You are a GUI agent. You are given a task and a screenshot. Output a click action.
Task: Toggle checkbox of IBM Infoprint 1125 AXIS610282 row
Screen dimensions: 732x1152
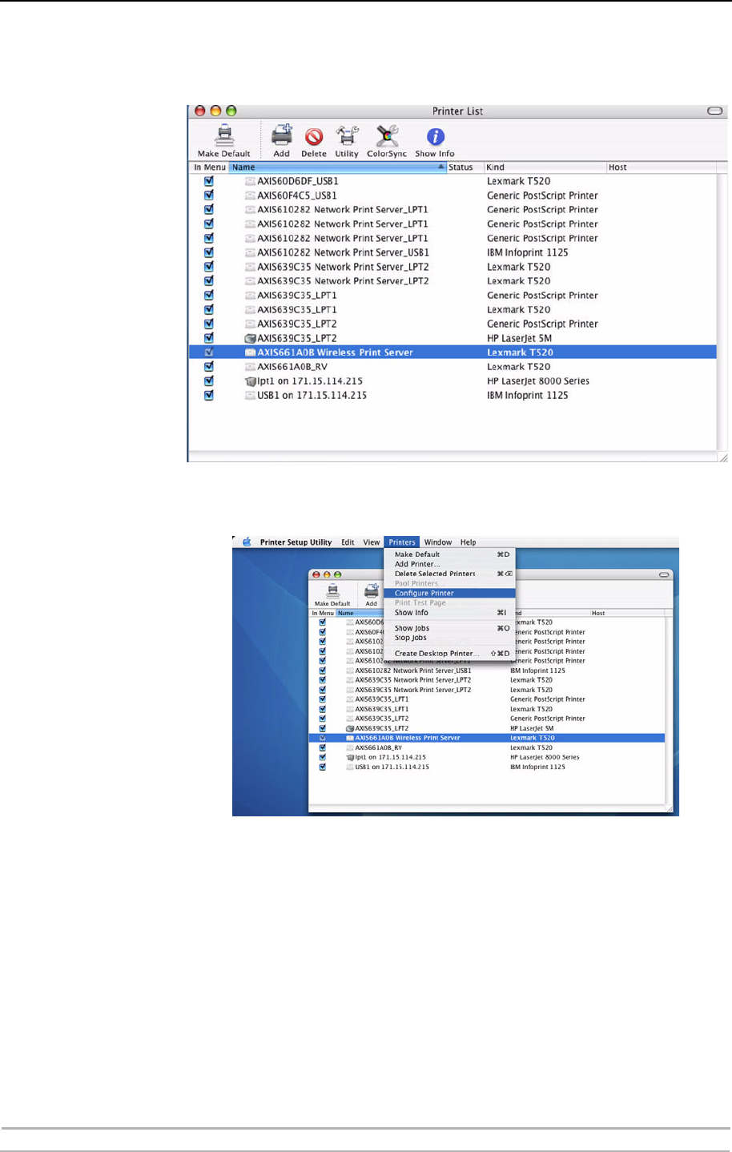pyautogui.click(x=209, y=252)
